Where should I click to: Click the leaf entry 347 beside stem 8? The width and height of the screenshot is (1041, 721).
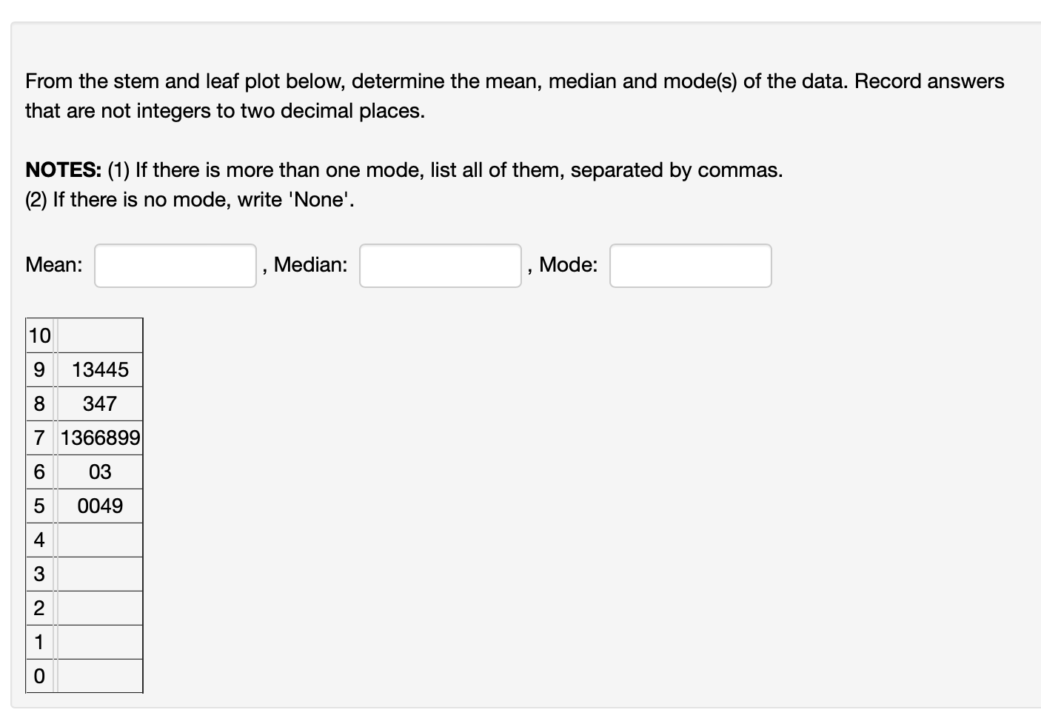pyautogui.click(x=100, y=403)
